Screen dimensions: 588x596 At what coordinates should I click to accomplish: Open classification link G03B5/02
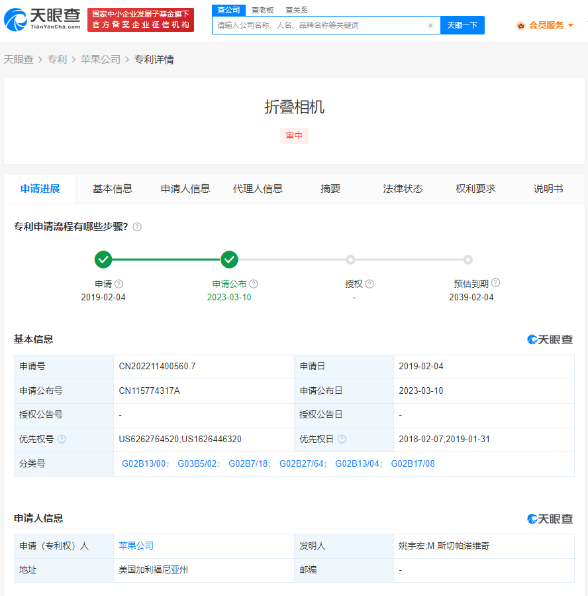[197, 463]
